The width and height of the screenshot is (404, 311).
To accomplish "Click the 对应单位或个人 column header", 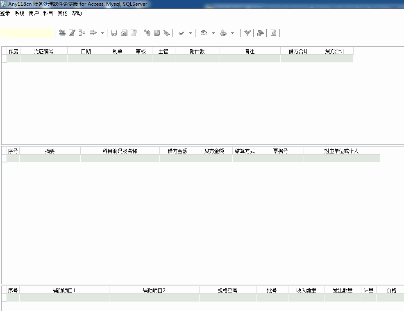I will click(x=342, y=151).
